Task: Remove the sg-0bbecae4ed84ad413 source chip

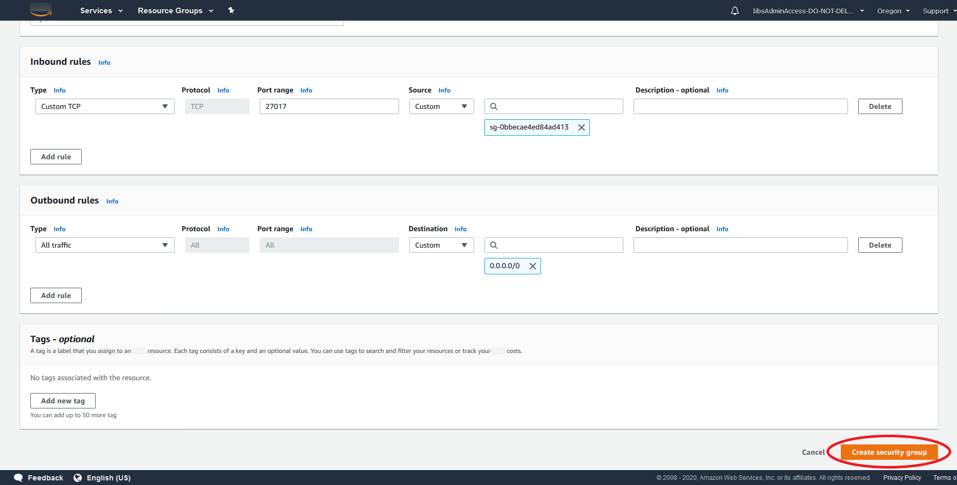Action: 582,127
